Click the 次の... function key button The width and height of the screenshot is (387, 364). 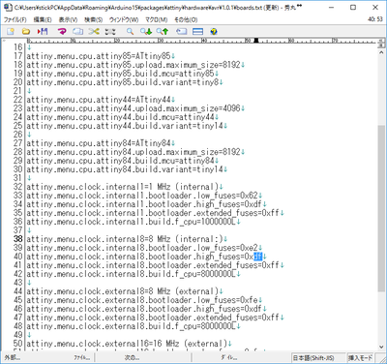pos(132,357)
